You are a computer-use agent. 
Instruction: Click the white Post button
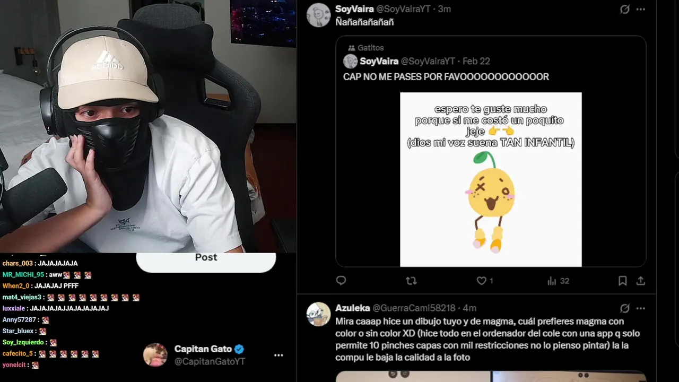[x=206, y=260]
